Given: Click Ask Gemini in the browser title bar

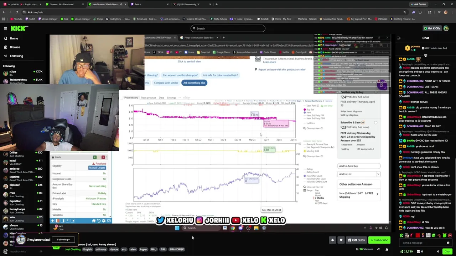Looking at the screenshot, I should pos(418,4).
